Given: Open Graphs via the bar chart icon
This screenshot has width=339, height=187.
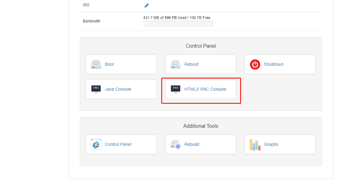Looking at the screenshot, I should 255,144.
